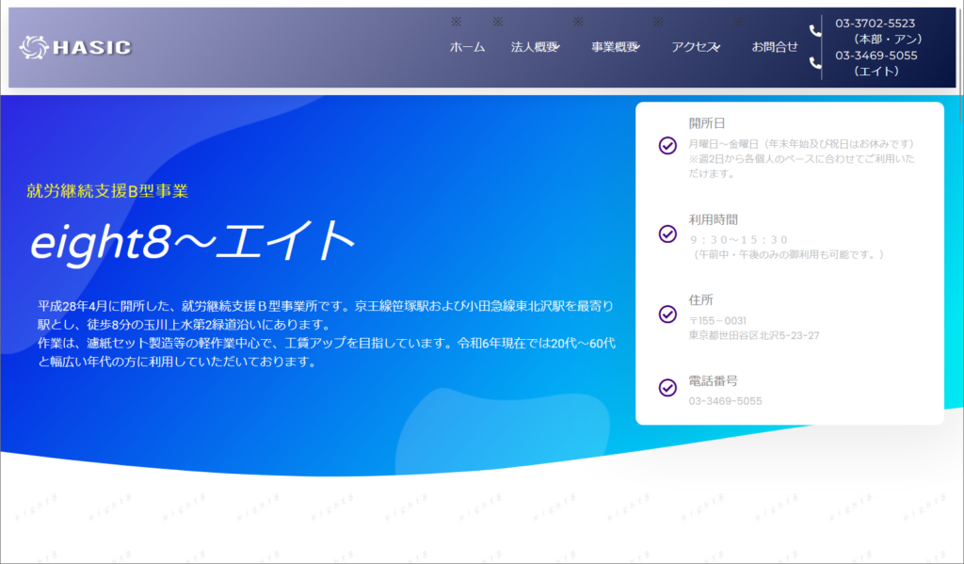The height and width of the screenshot is (564, 964).
Task: Go to お問合せ page
Action: tap(775, 47)
